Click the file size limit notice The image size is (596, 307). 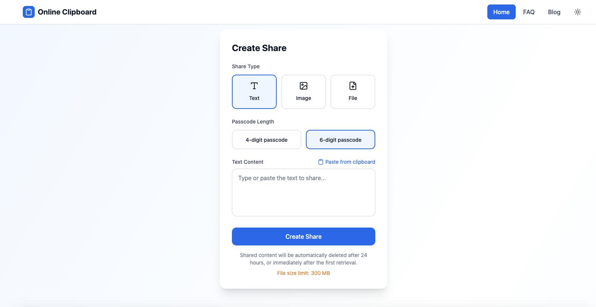[x=303, y=273]
